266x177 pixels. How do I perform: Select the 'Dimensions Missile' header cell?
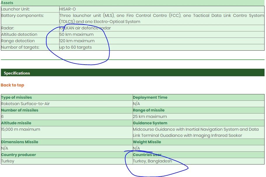(67, 142)
